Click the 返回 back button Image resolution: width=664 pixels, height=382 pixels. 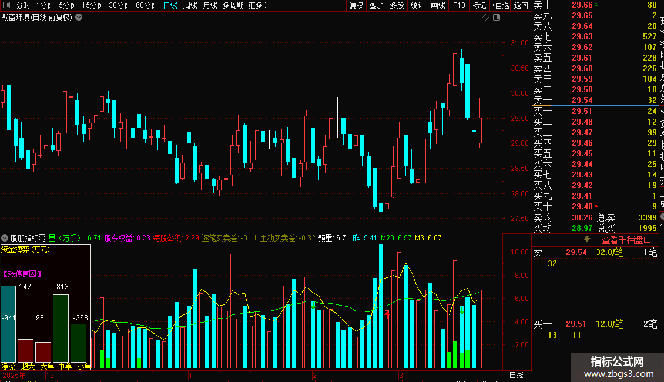tap(521, 5)
